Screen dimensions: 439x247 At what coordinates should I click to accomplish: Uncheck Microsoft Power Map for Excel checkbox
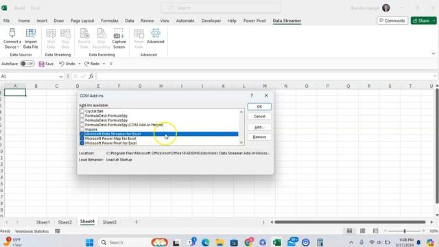coord(82,139)
